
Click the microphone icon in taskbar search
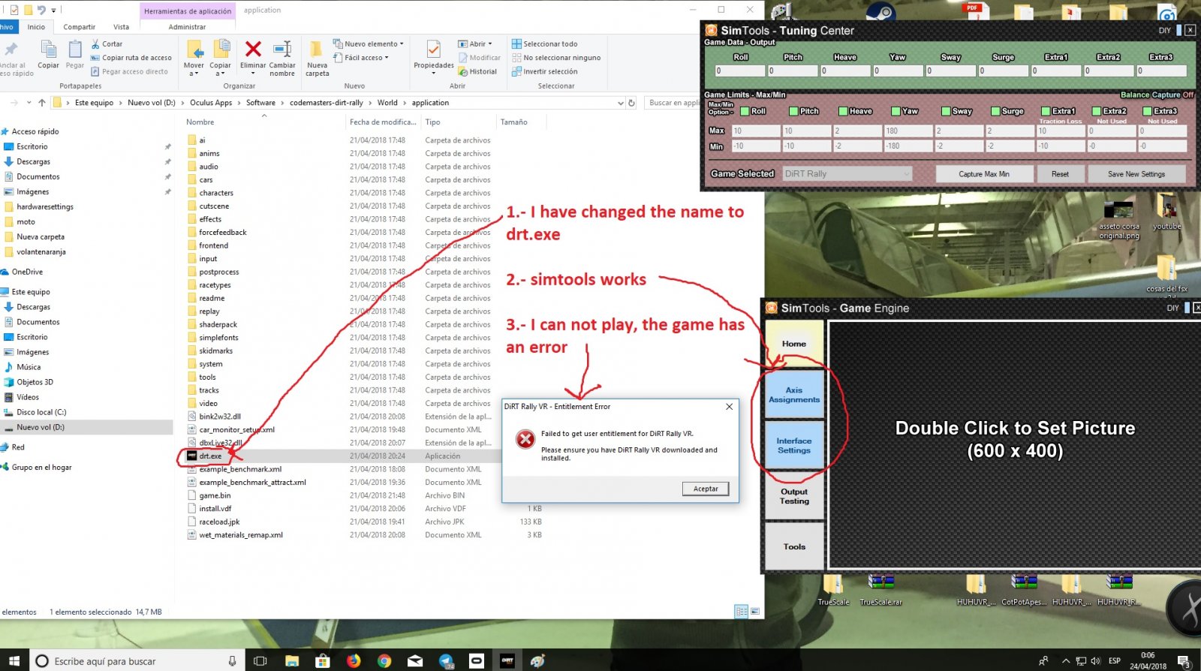232,661
